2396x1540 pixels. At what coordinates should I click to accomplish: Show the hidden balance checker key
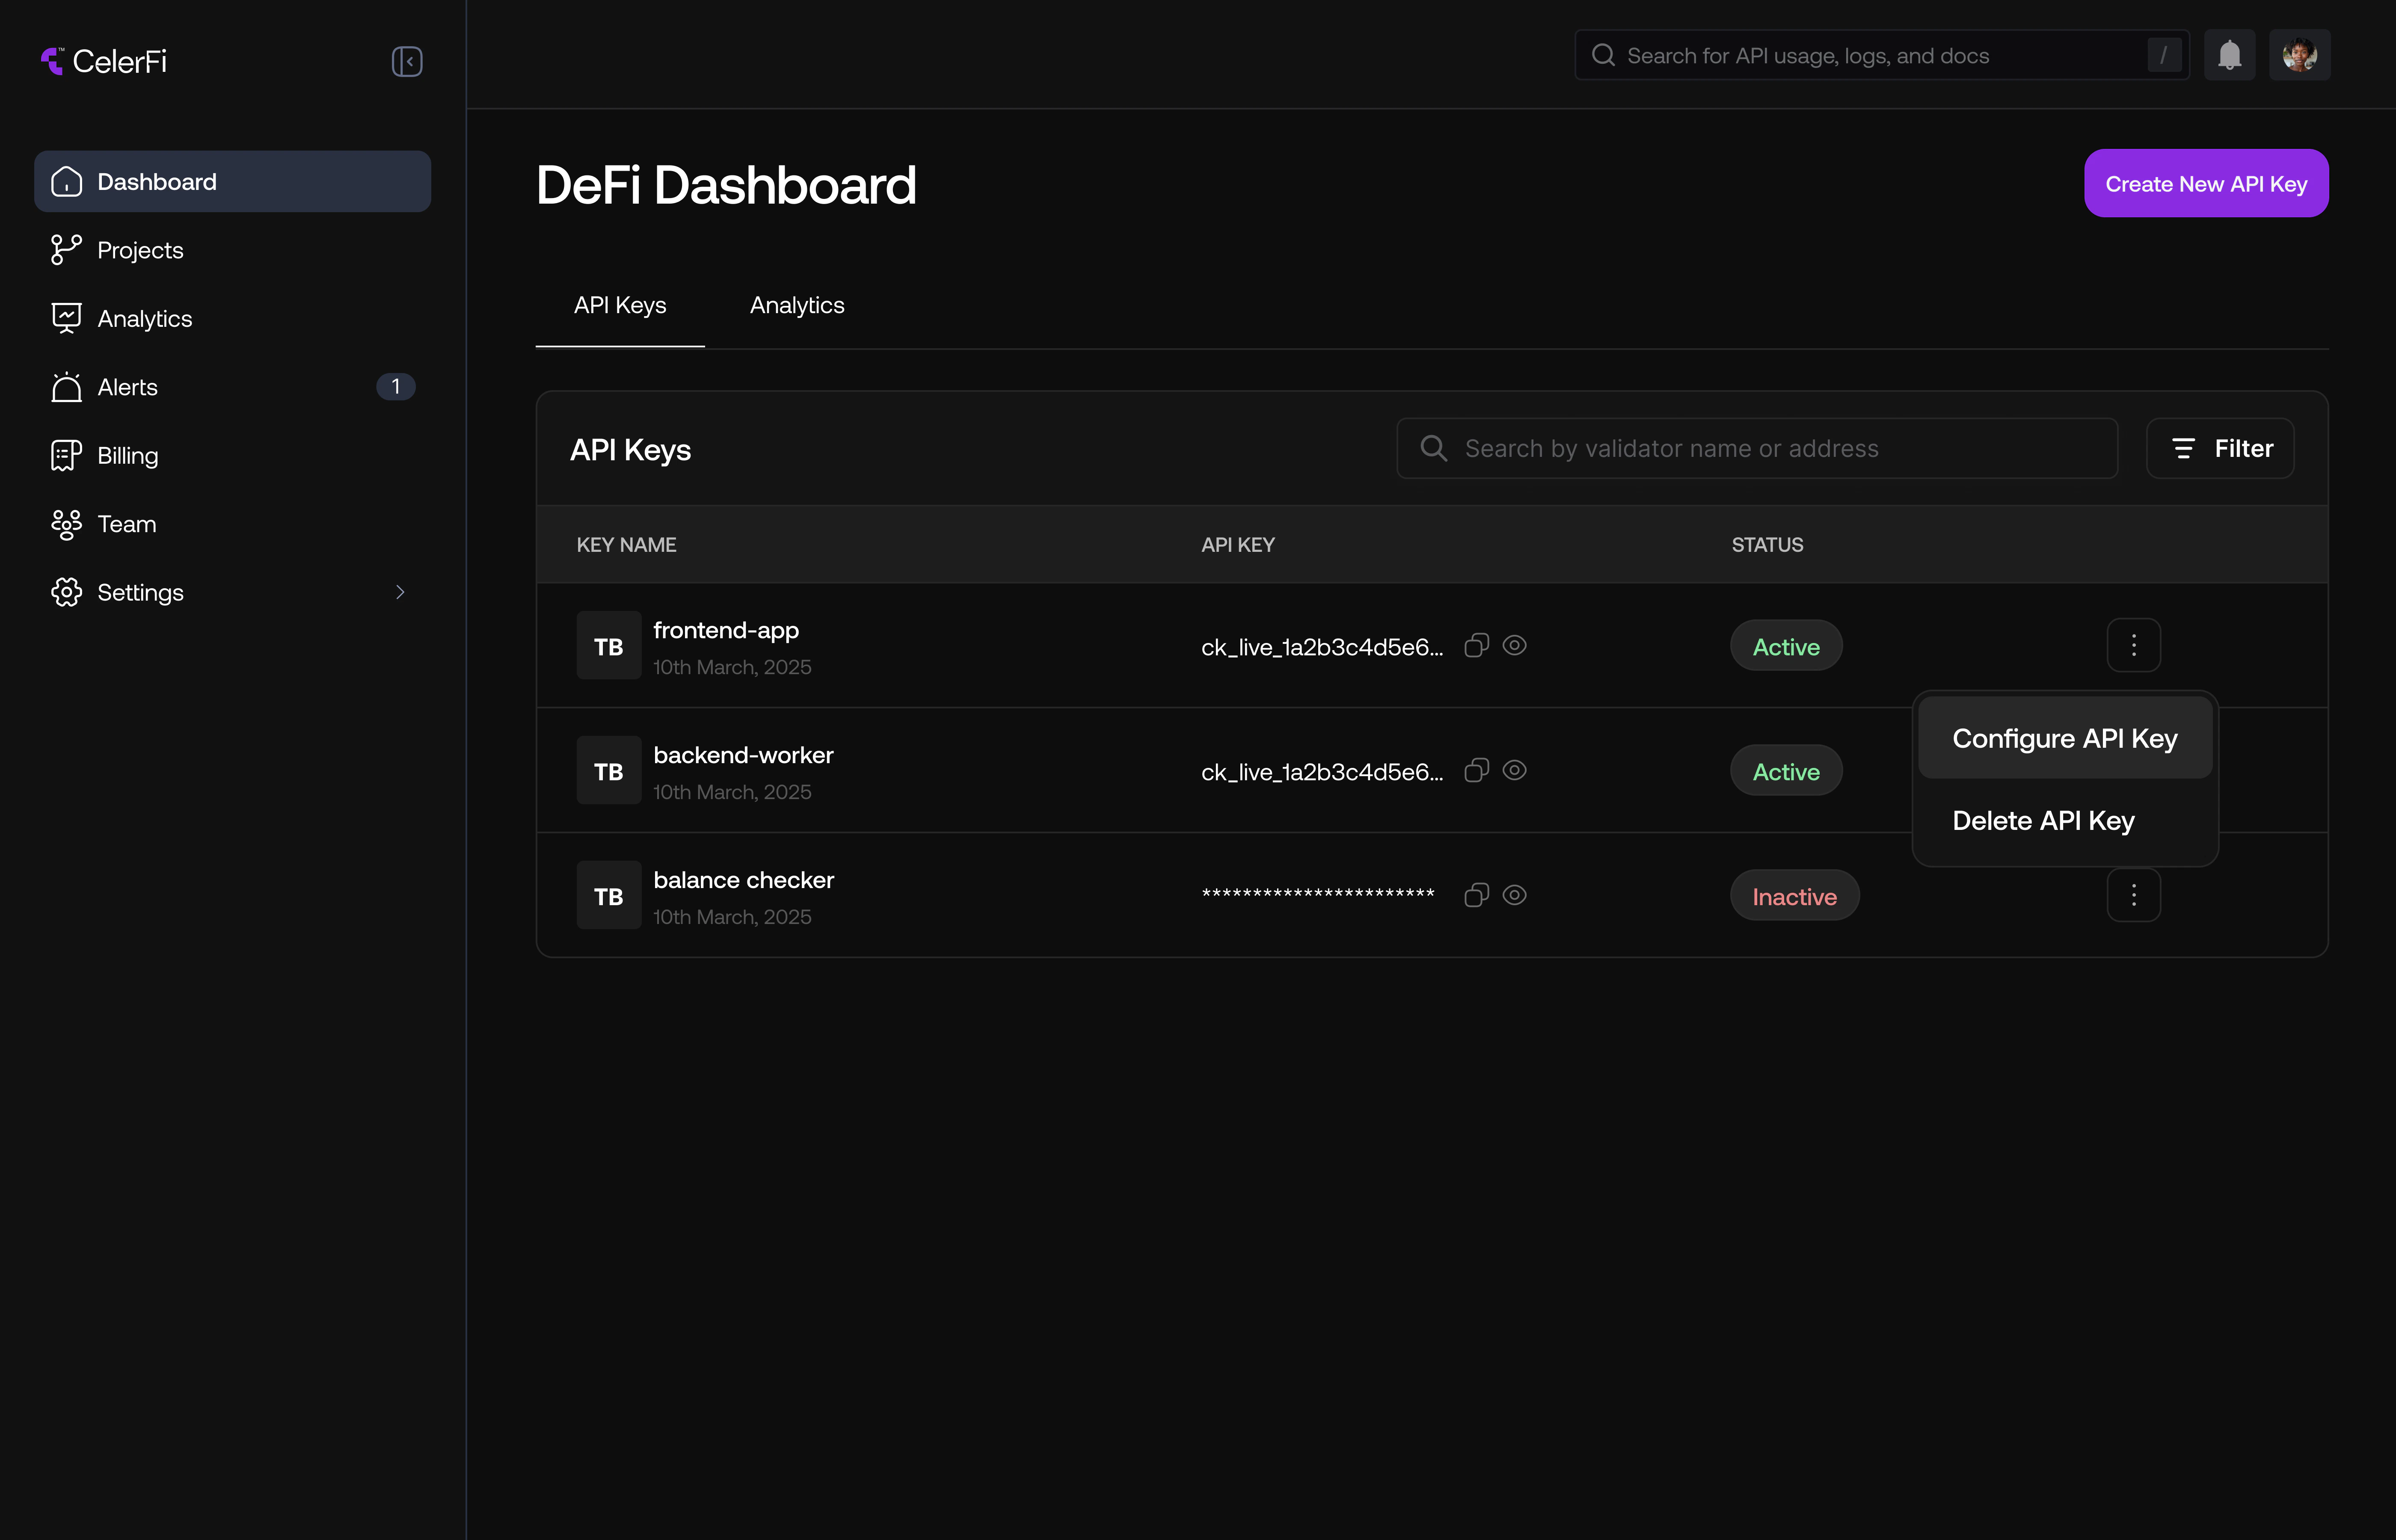click(1514, 895)
